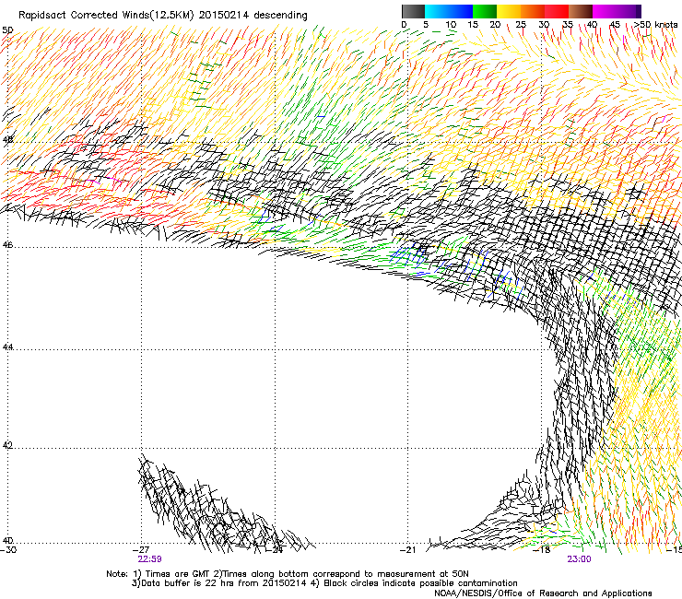The image size is (682, 599).
Task: Click the map title 'Rapidsact Corrected Winds(12.5KM) 20150214 descending'
Action: [x=163, y=16]
